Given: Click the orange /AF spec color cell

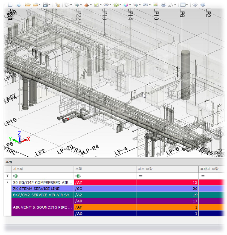Looking at the screenshot, I should tap(105, 207).
